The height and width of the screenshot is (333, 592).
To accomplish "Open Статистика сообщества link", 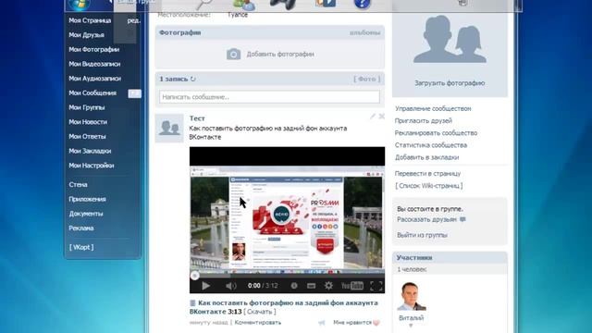I will 431,145.
